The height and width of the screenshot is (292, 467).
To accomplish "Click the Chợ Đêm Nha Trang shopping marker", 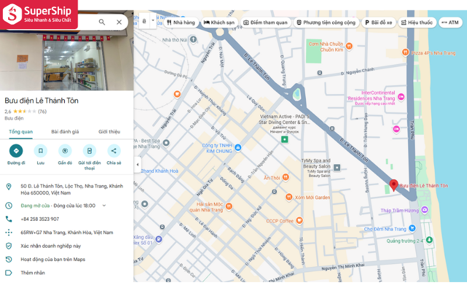I will pos(412,228).
